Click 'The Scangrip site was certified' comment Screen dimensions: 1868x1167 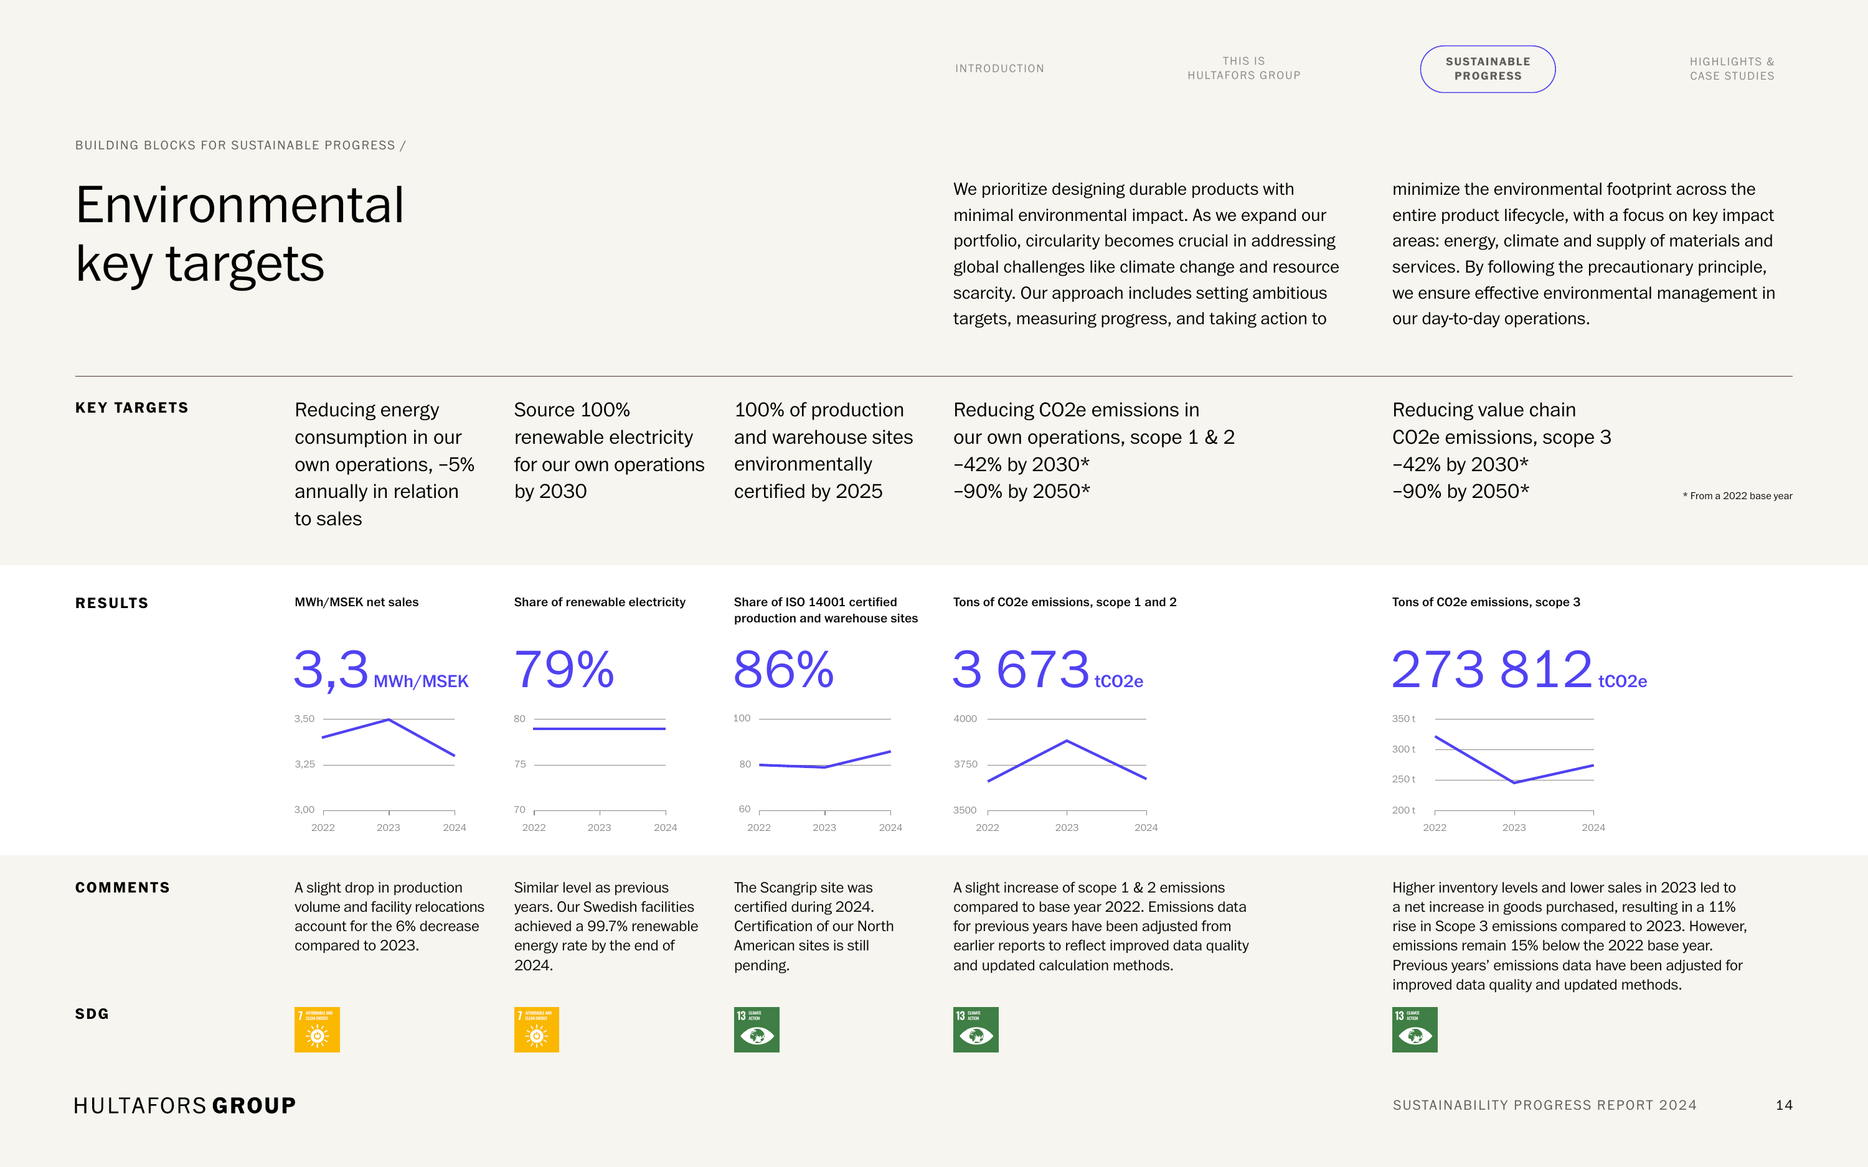click(x=814, y=926)
